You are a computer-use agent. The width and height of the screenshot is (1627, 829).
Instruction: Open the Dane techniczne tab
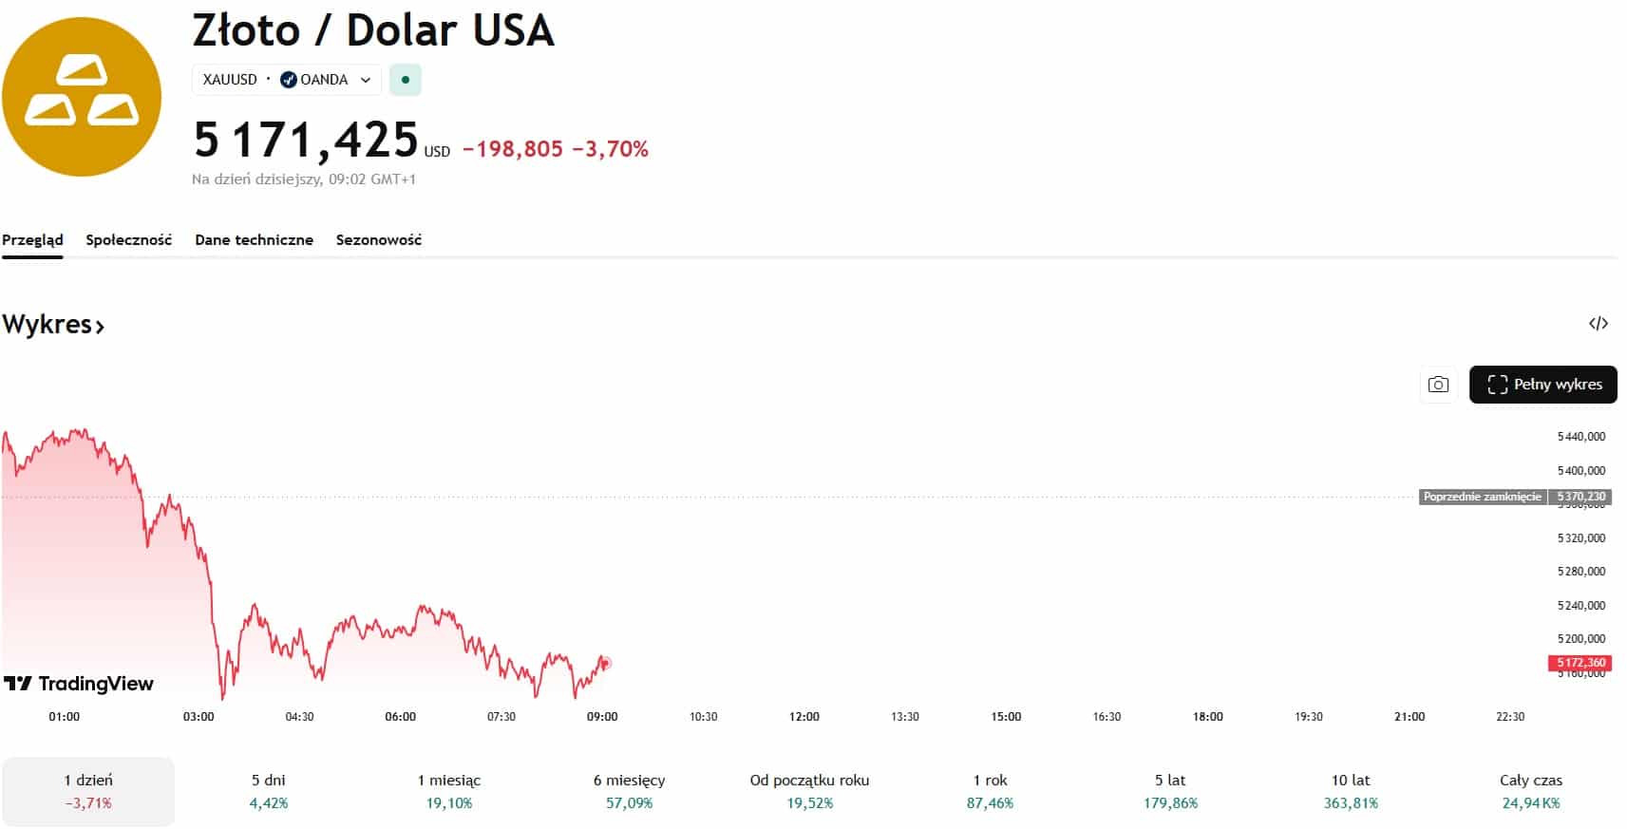pyautogui.click(x=254, y=240)
